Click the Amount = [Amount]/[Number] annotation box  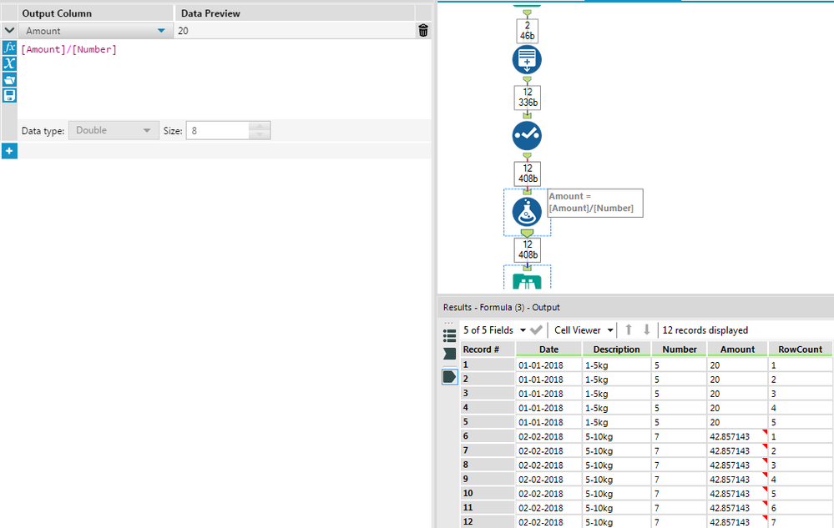coord(594,203)
